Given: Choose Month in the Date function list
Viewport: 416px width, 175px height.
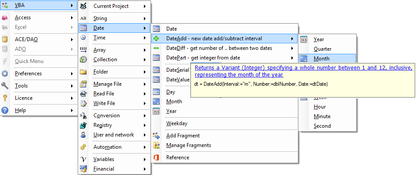Looking at the screenshot, I should pos(224,101).
